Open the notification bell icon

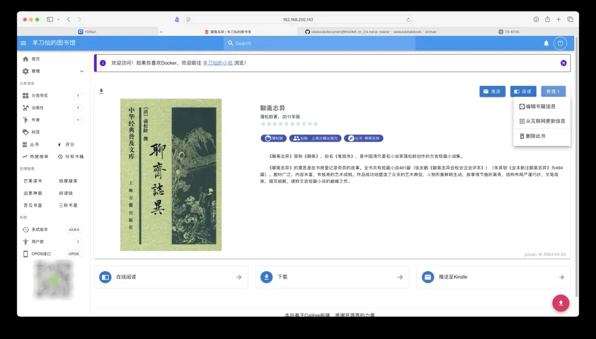[546, 43]
